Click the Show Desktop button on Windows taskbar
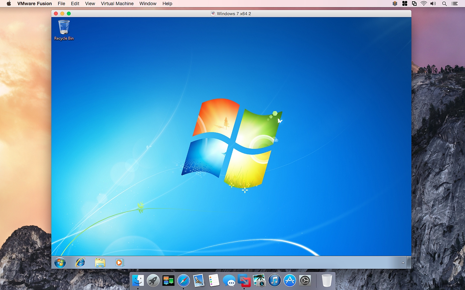Viewport: 465px width, 290px height. click(x=409, y=263)
